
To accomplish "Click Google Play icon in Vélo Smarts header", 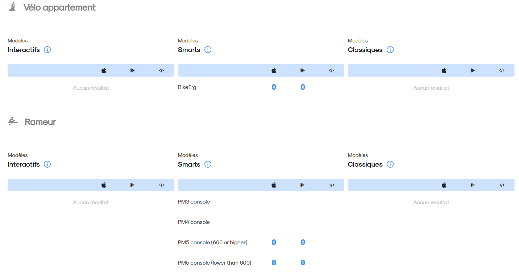I will (x=302, y=70).
